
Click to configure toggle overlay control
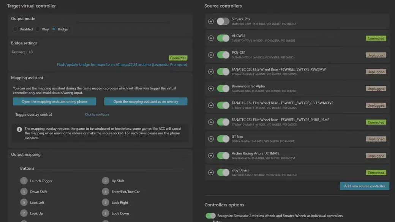[x=97, y=114]
